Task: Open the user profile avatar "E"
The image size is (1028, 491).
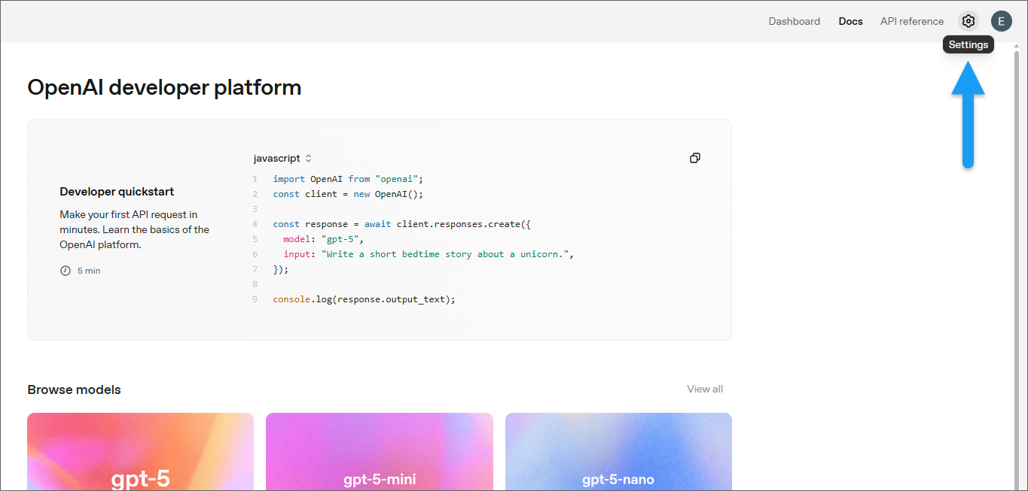Action: pyautogui.click(x=1001, y=21)
